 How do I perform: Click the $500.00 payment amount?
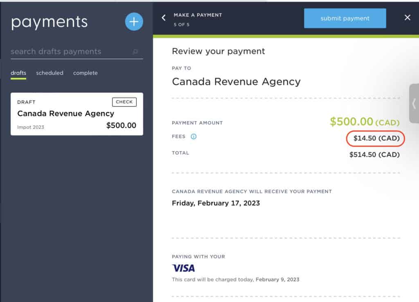pyautogui.click(x=351, y=122)
